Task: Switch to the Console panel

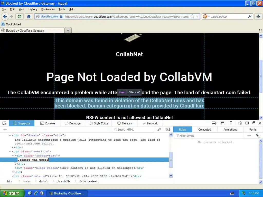Action: (48, 123)
